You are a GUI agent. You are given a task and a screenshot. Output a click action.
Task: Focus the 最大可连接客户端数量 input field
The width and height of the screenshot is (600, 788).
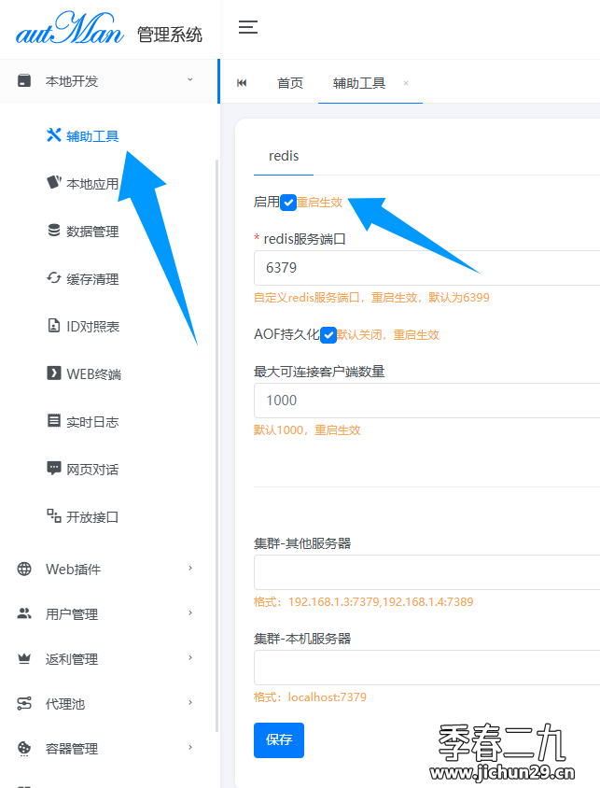[x=426, y=401]
